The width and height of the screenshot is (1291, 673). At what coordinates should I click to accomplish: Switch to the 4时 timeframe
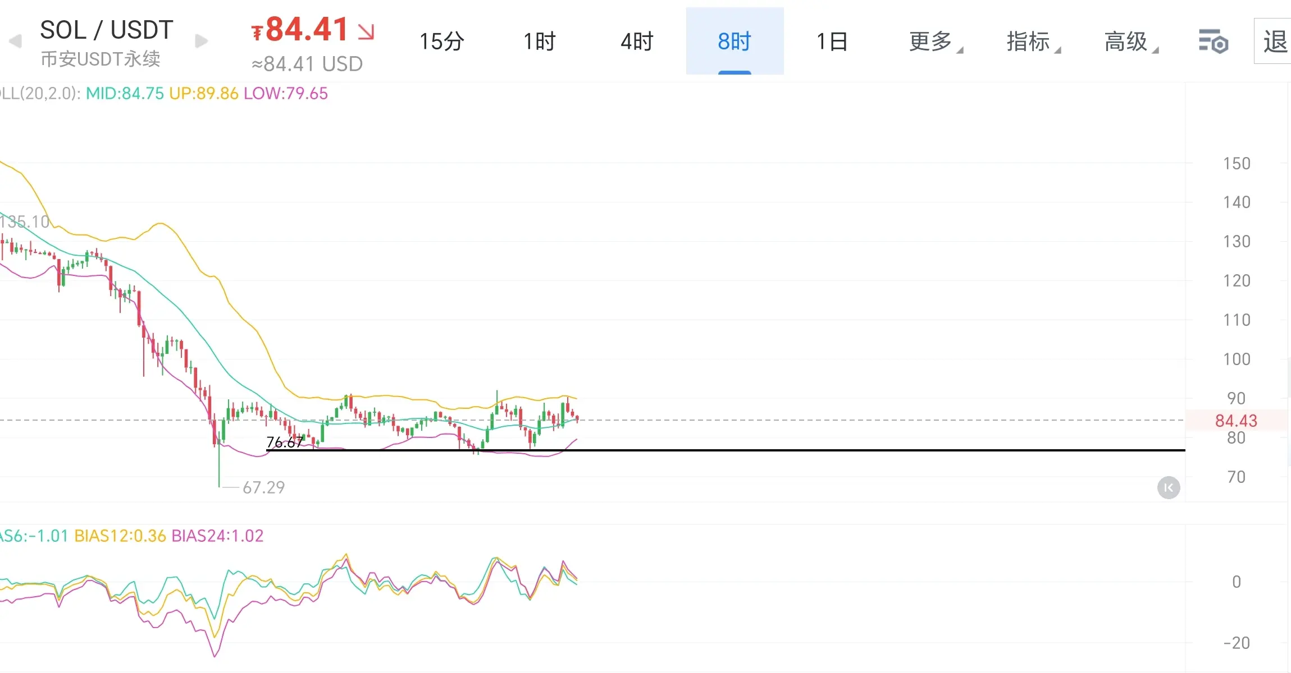coord(637,42)
